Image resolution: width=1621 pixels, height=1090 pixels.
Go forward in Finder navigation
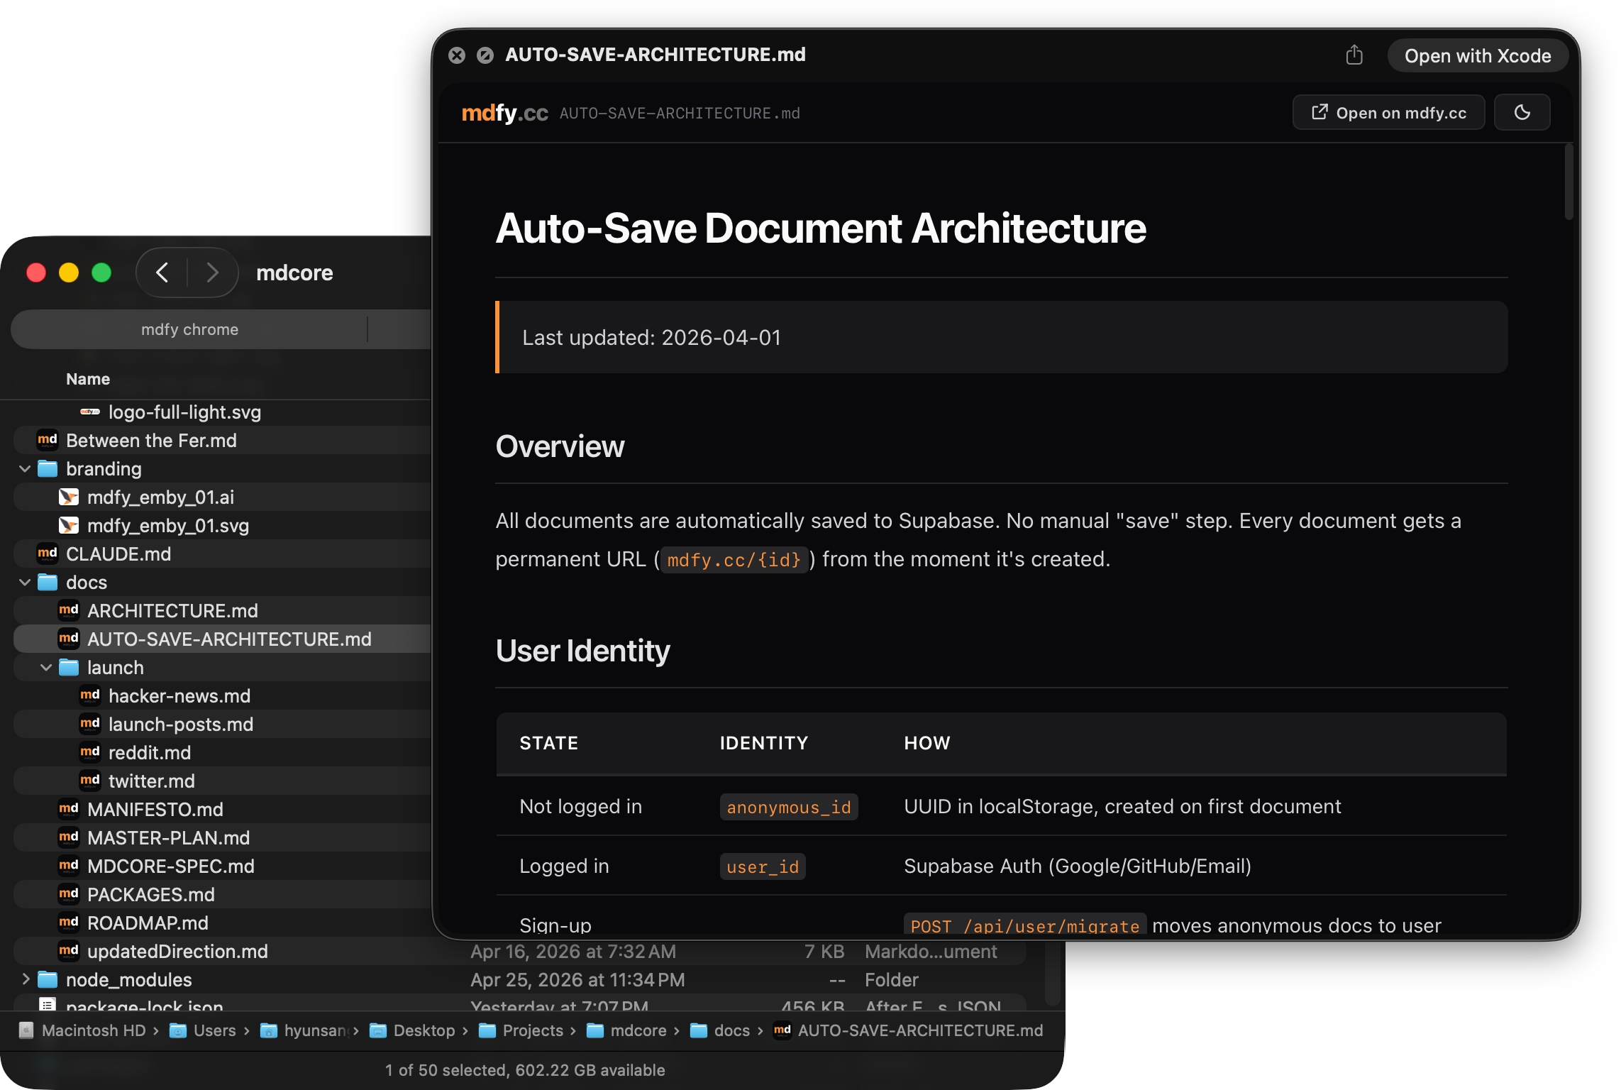click(x=212, y=272)
